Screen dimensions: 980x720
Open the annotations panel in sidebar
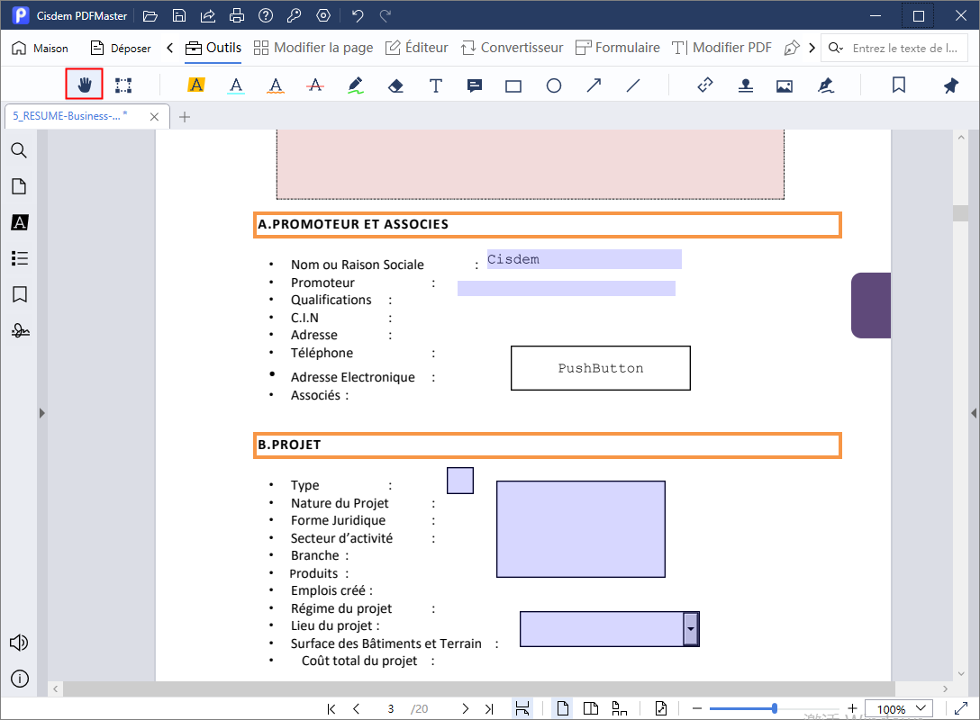coord(20,222)
